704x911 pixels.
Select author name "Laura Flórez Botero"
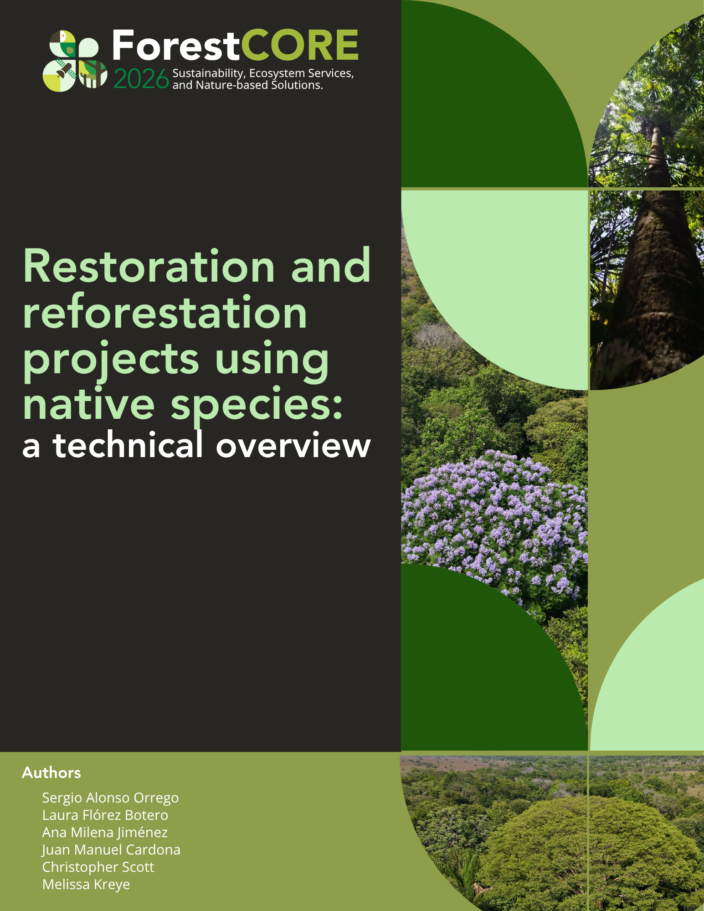(x=105, y=815)
